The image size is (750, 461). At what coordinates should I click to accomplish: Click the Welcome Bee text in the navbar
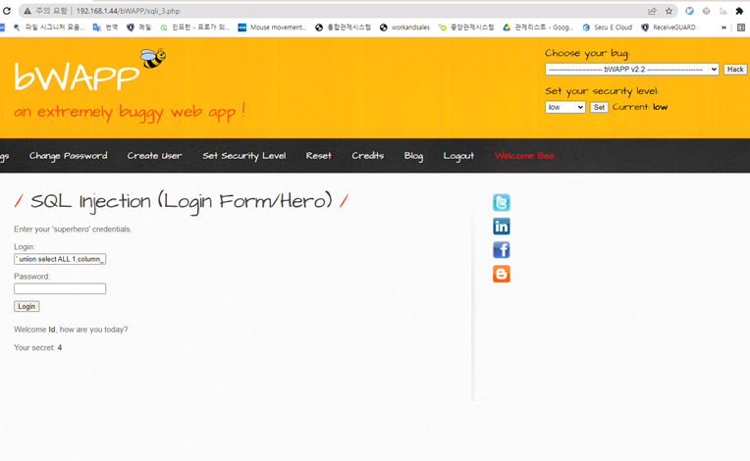524,156
